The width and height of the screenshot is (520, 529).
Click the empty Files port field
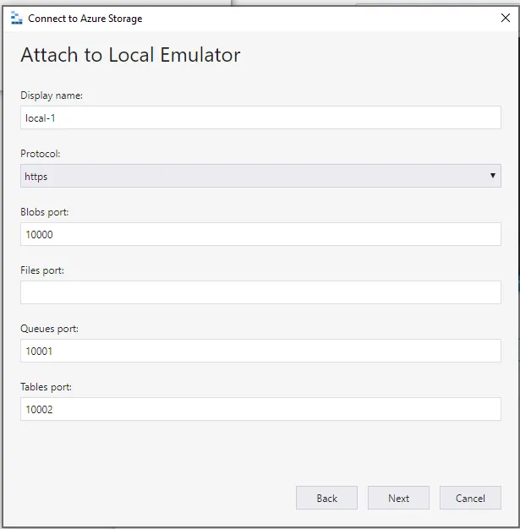point(260,292)
